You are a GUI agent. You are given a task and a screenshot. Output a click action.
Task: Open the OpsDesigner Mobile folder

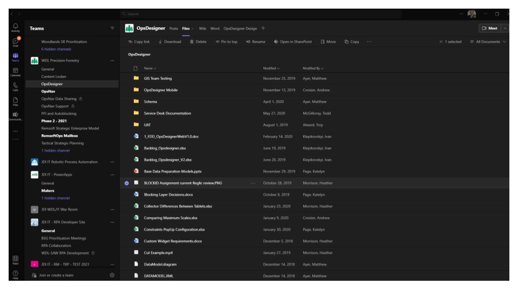click(161, 90)
